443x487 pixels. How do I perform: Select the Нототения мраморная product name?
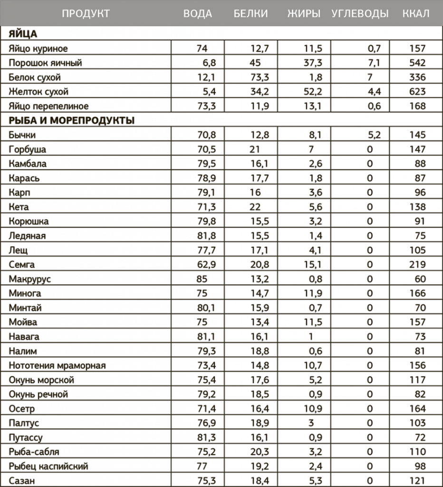tap(57, 365)
